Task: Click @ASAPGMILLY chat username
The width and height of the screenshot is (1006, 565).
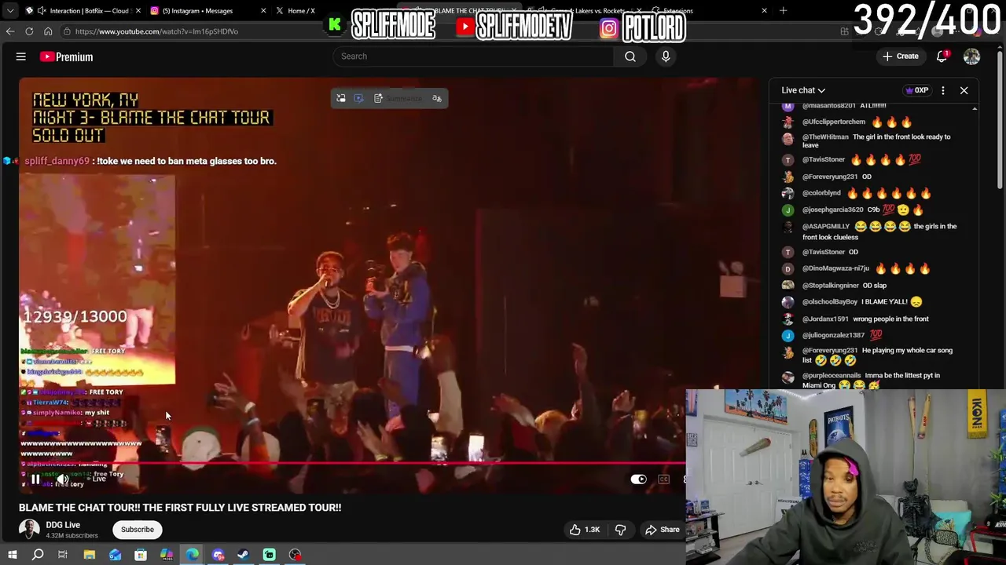Action: [x=826, y=226]
